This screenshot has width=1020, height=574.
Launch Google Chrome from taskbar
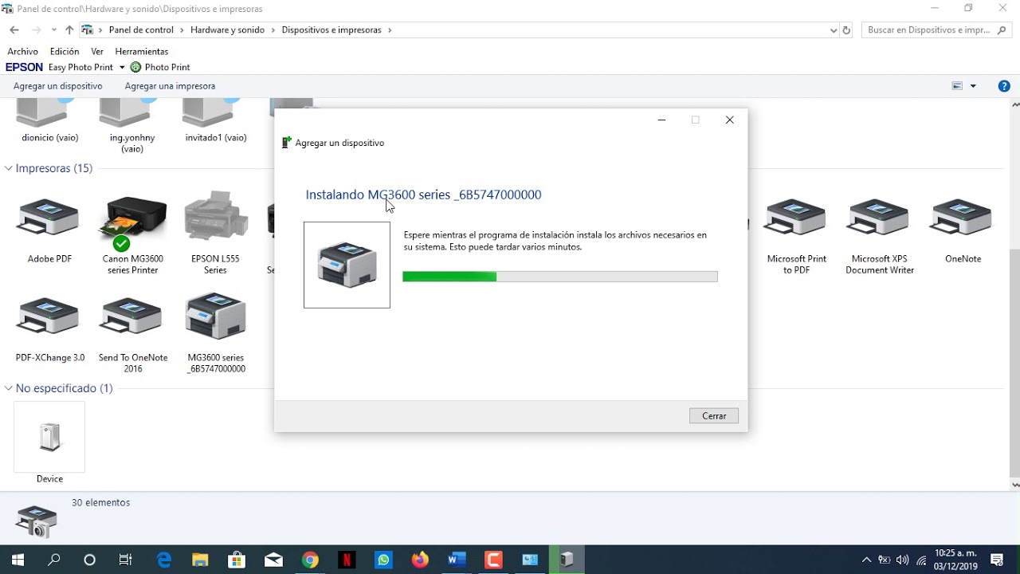tap(310, 560)
